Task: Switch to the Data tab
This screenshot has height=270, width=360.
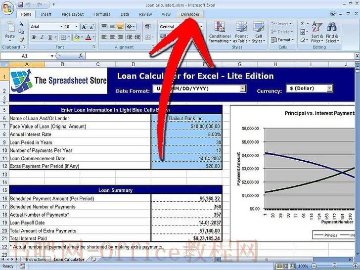Action: point(125,14)
